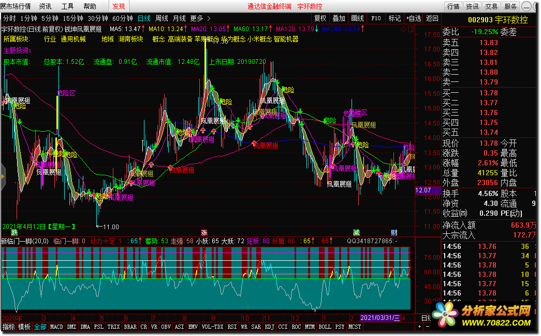Zoom in chart with the plus button
541x336 pixels.
click(419, 326)
